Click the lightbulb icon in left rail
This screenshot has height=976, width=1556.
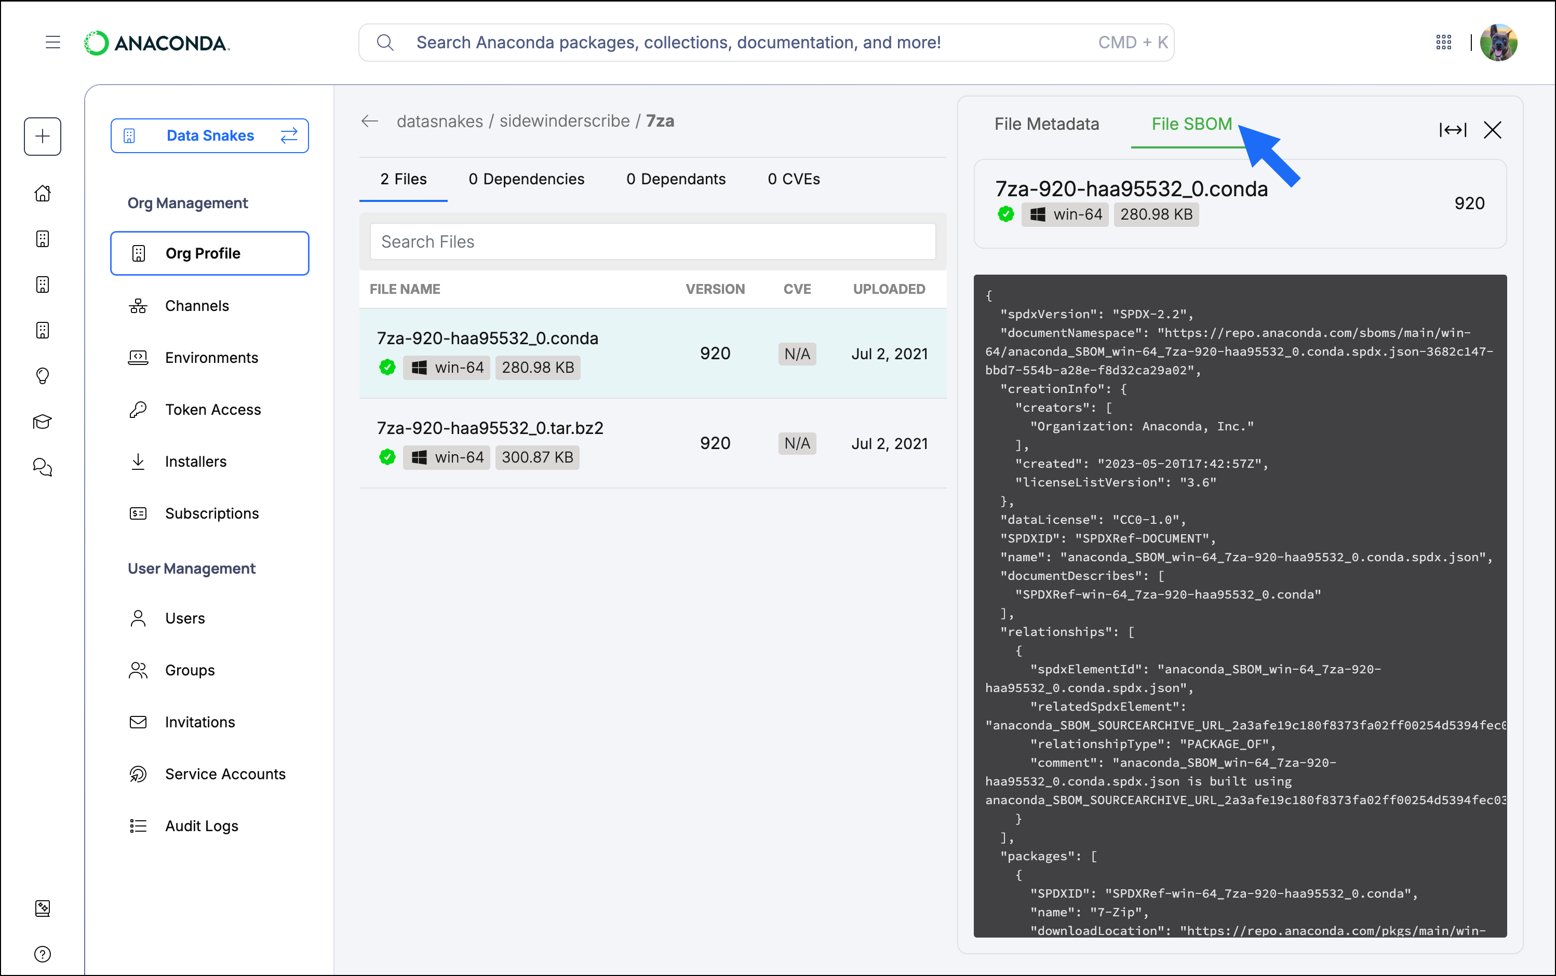pyautogui.click(x=43, y=376)
